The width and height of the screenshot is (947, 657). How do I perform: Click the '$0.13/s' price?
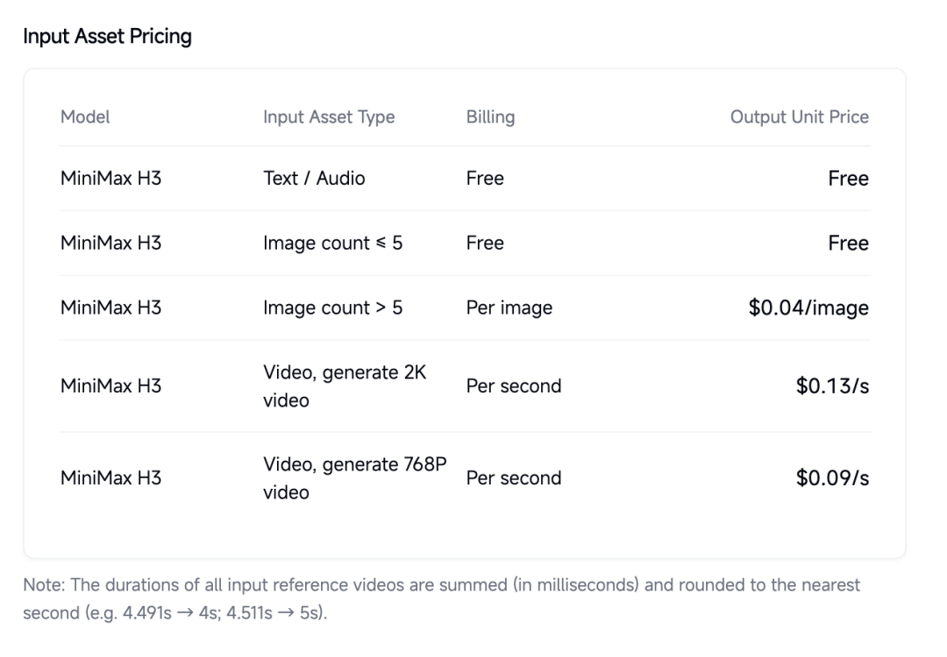click(x=832, y=386)
